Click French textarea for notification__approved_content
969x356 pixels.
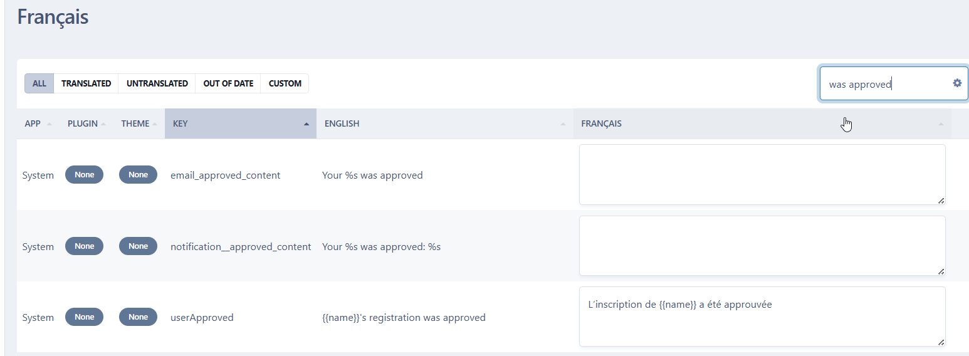762,246
